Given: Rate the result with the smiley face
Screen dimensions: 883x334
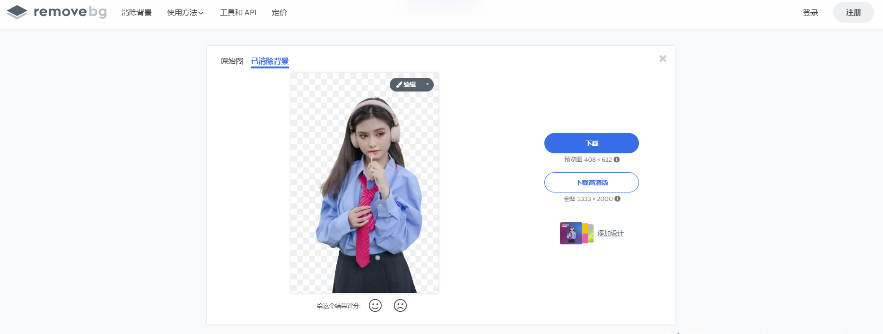Looking at the screenshot, I should click(x=375, y=306).
